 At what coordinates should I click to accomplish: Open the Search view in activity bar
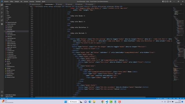point(2,9)
